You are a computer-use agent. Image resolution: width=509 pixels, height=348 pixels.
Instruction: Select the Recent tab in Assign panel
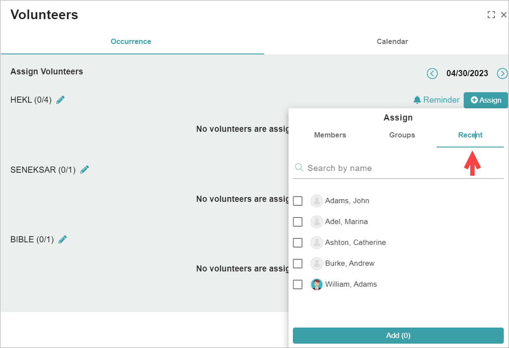click(470, 135)
